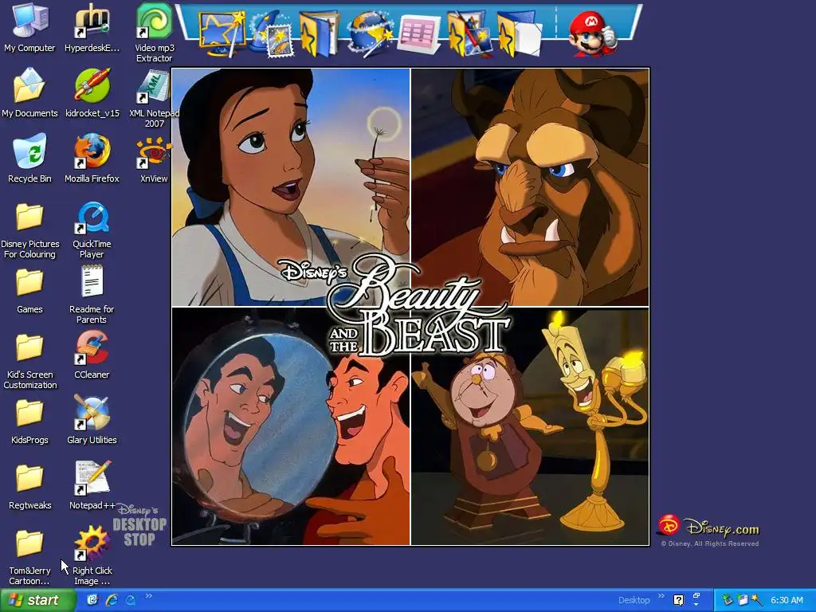Viewport: 816px width, 612px height.
Task: Open the pink calendar dock icon
Action: pyautogui.click(x=419, y=34)
